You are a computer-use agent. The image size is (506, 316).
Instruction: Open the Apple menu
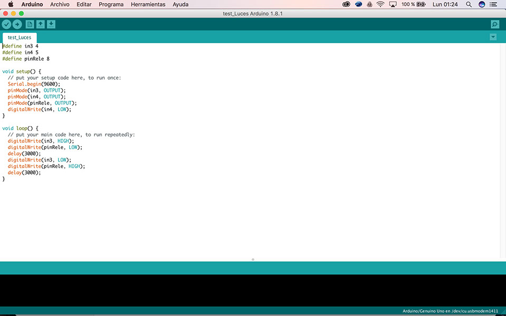click(11, 4)
